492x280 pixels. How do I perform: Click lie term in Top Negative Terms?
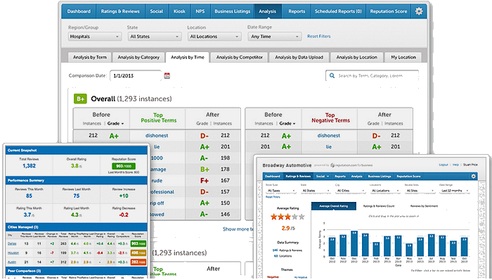click(328, 147)
